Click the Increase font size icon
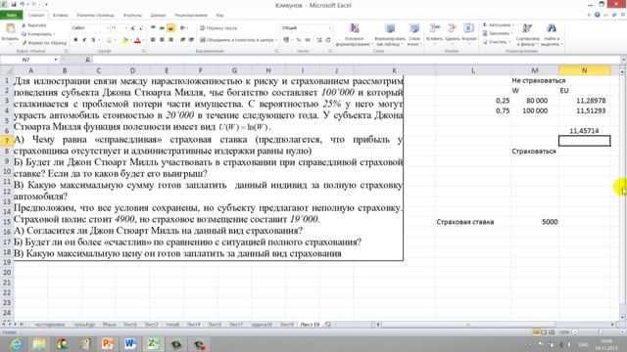 point(133,28)
